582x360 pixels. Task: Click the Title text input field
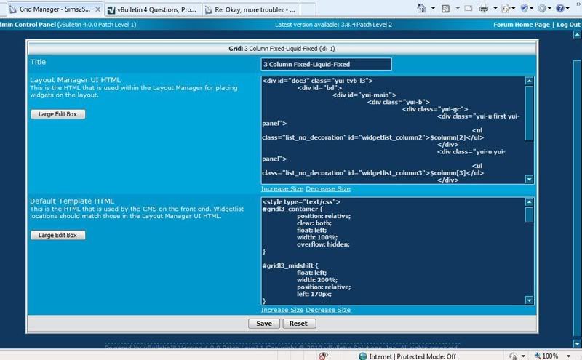pos(326,64)
